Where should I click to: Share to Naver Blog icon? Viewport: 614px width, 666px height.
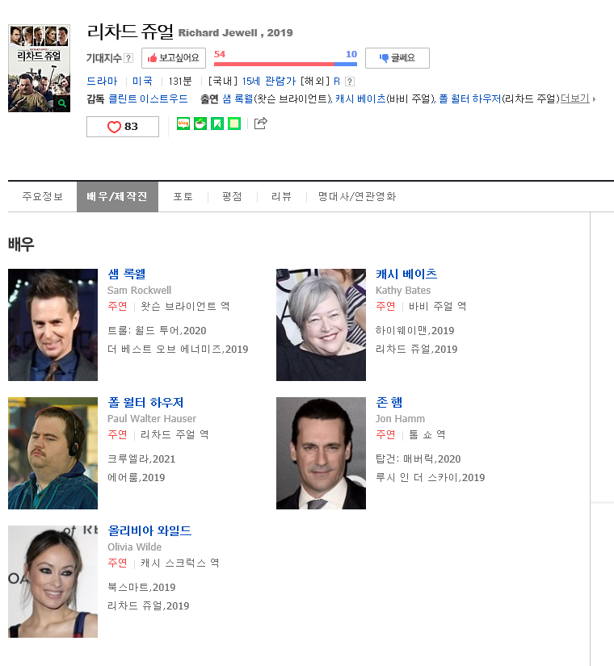click(x=183, y=124)
